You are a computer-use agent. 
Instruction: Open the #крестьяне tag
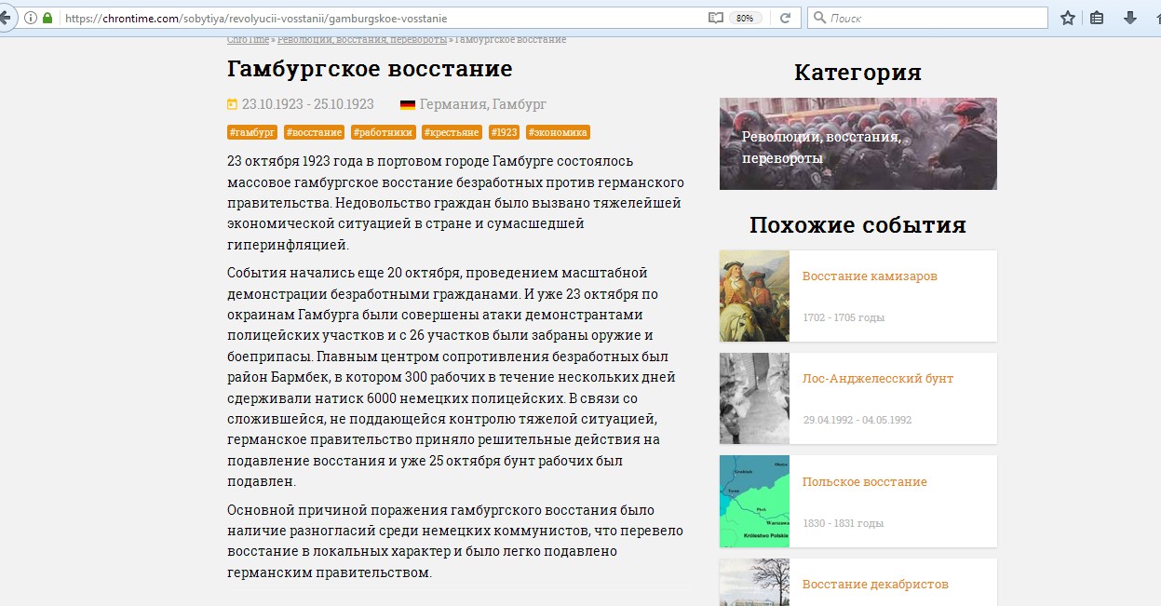pyautogui.click(x=452, y=132)
